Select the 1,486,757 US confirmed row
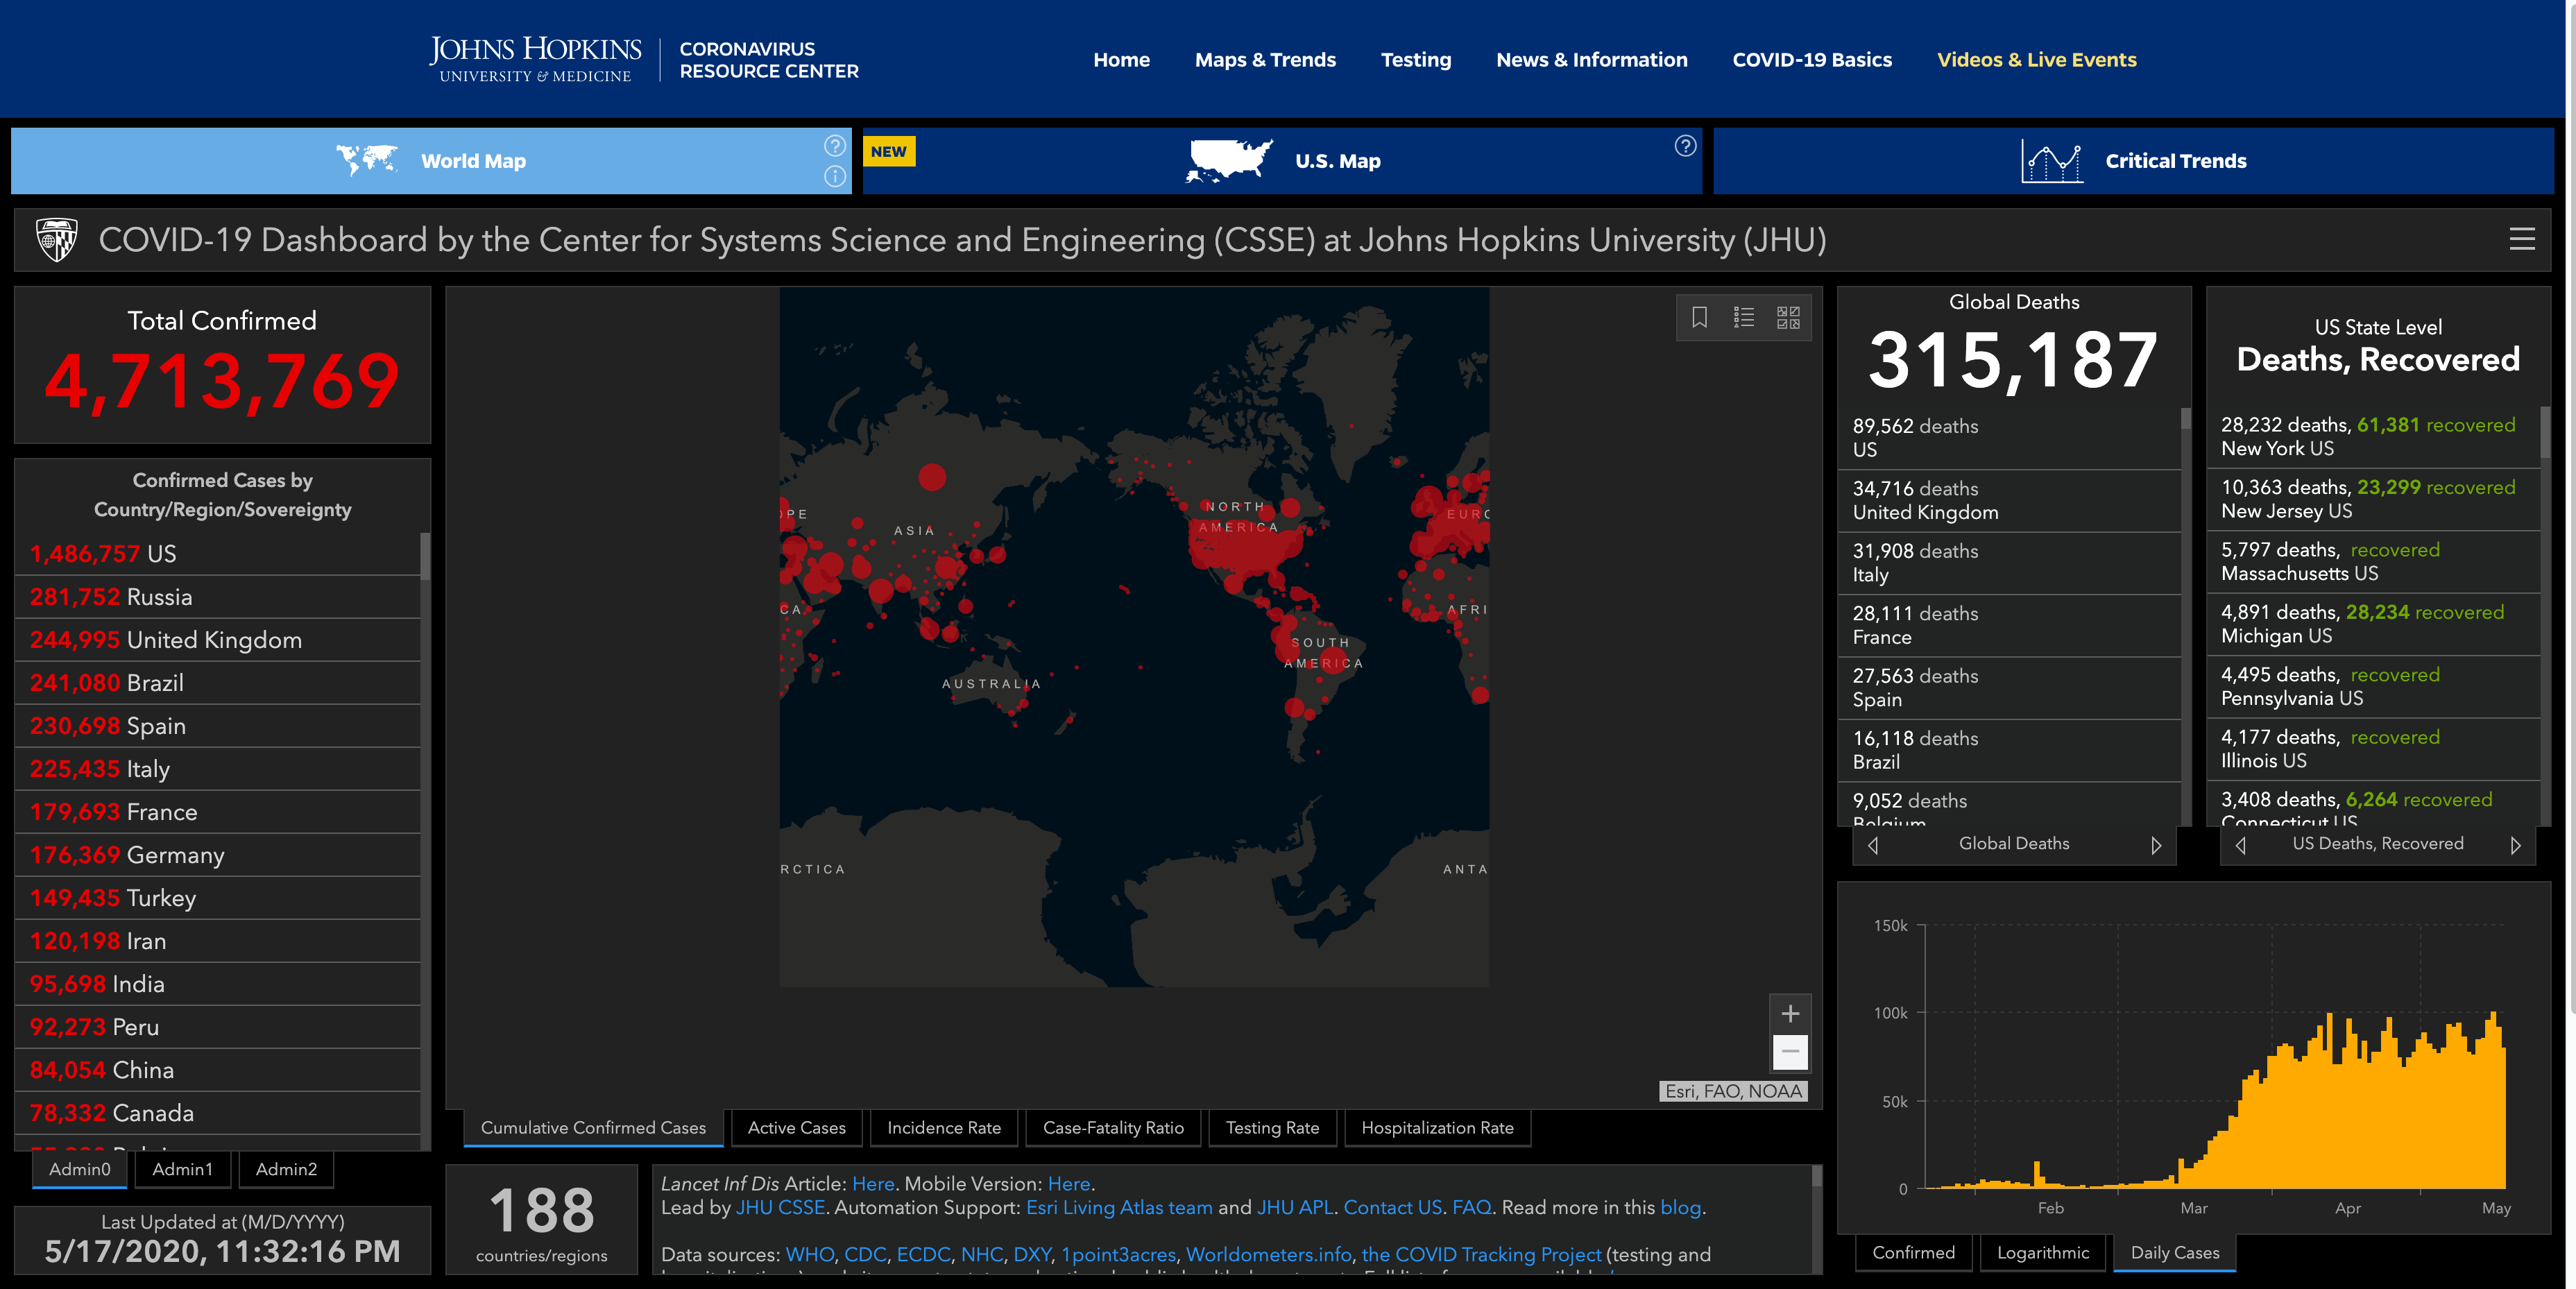Viewport: 2576px width, 1289px height. click(217, 554)
